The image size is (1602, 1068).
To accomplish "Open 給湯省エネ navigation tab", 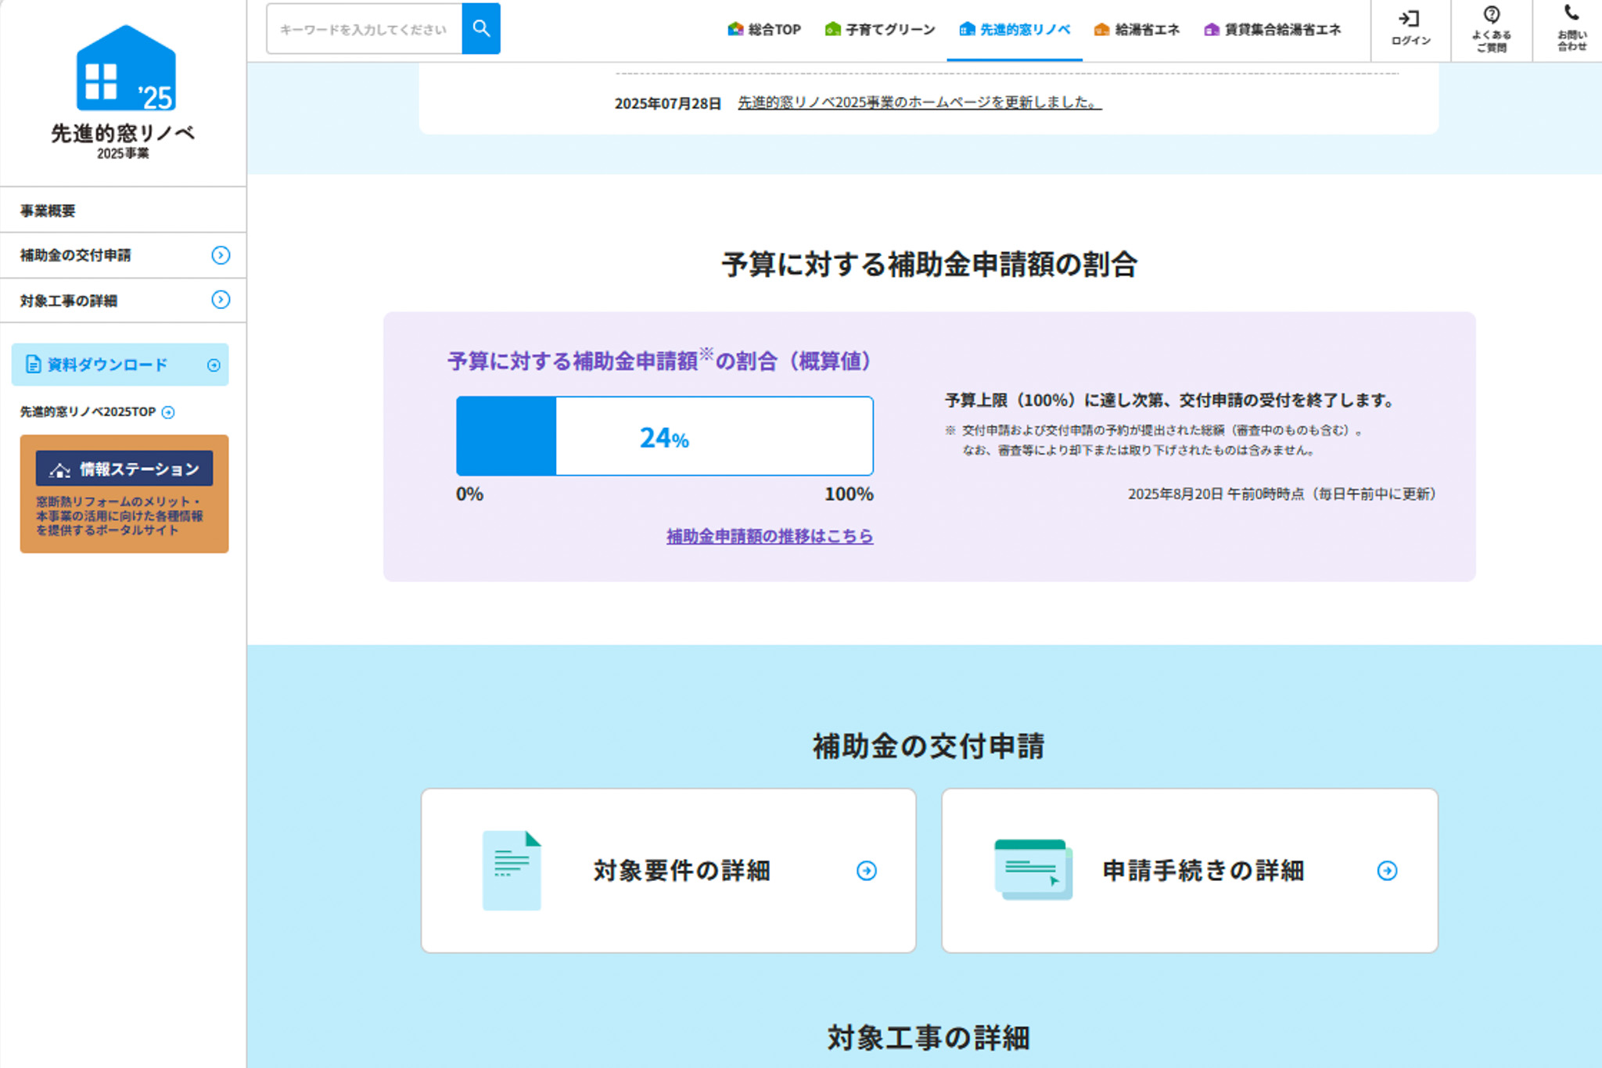I will coord(1137,30).
